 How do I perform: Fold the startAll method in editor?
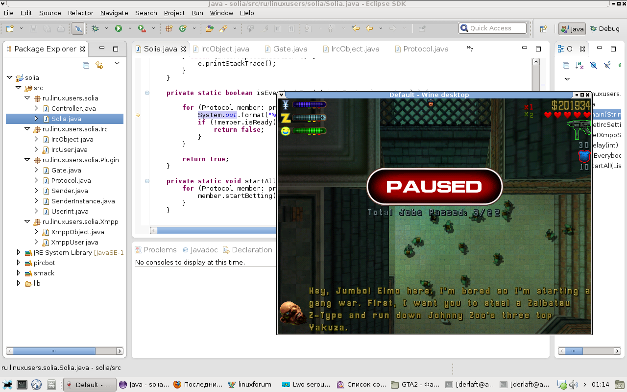pyautogui.click(x=147, y=181)
